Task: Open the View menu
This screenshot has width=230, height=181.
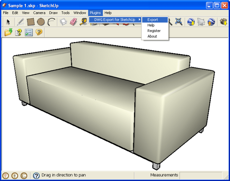Action: coord(26,13)
